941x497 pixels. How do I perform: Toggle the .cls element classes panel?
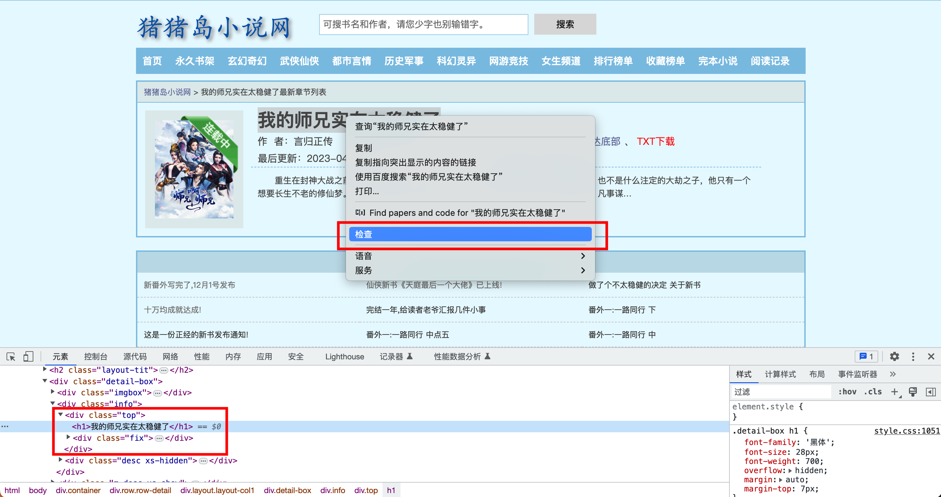[873, 392]
